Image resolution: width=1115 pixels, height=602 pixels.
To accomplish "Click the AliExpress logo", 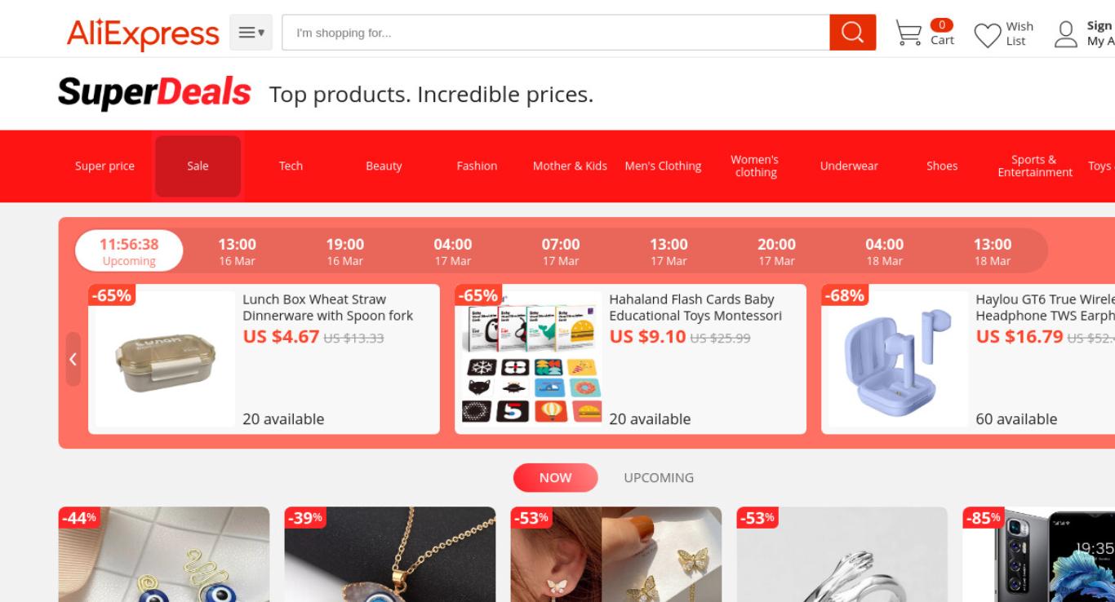I will pyautogui.click(x=143, y=33).
